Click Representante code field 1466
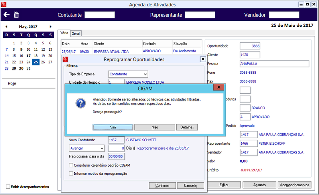 [248, 143]
